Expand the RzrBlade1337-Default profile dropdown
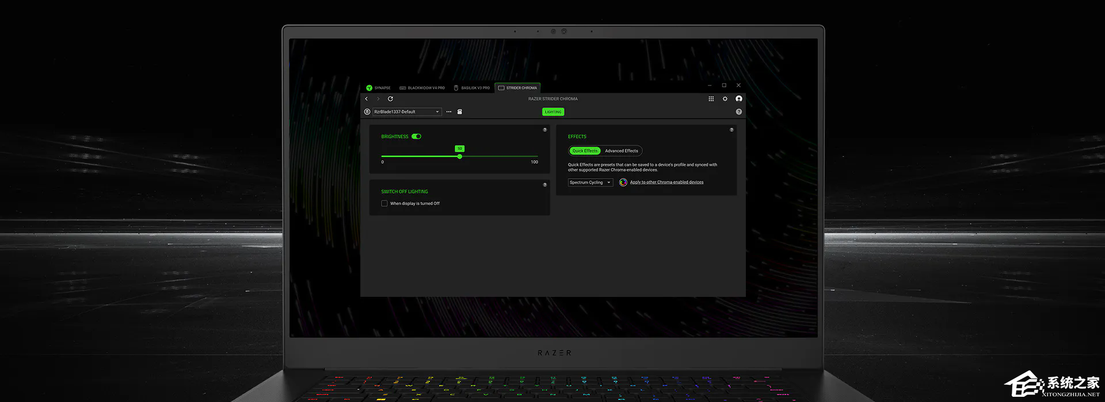The image size is (1105, 402). (407, 112)
